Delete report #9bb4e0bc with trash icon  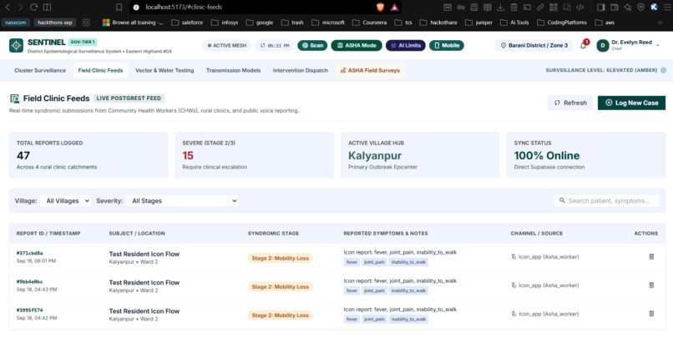coord(651,285)
